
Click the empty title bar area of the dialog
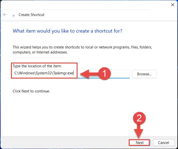tap(85, 5)
